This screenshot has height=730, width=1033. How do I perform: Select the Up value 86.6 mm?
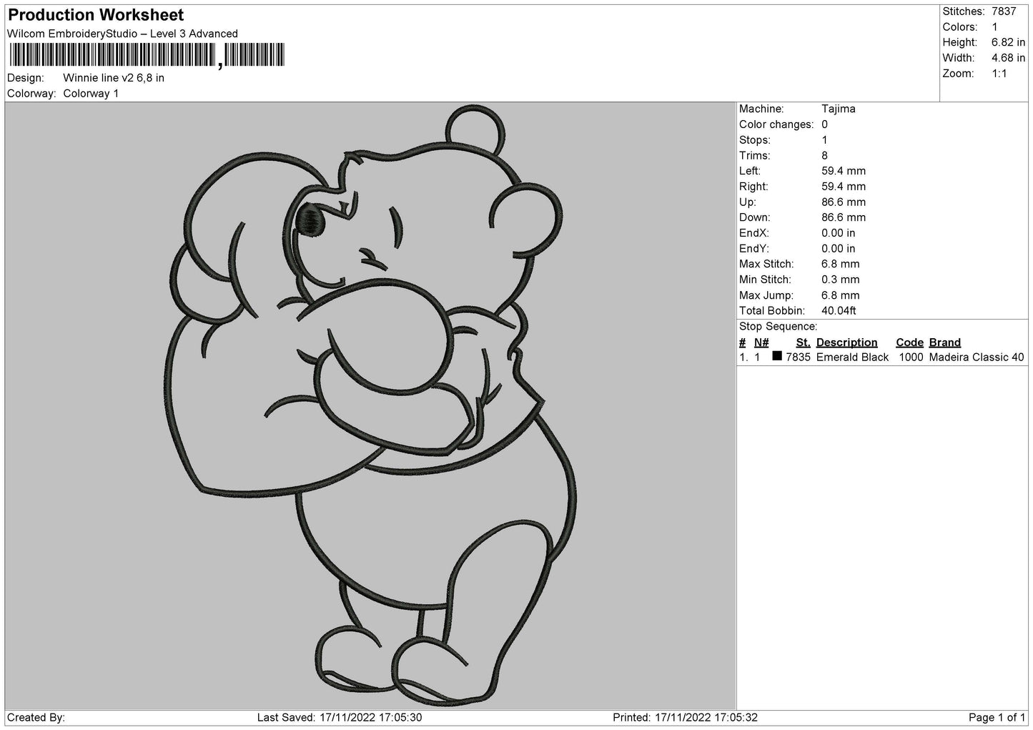tap(844, 202)
